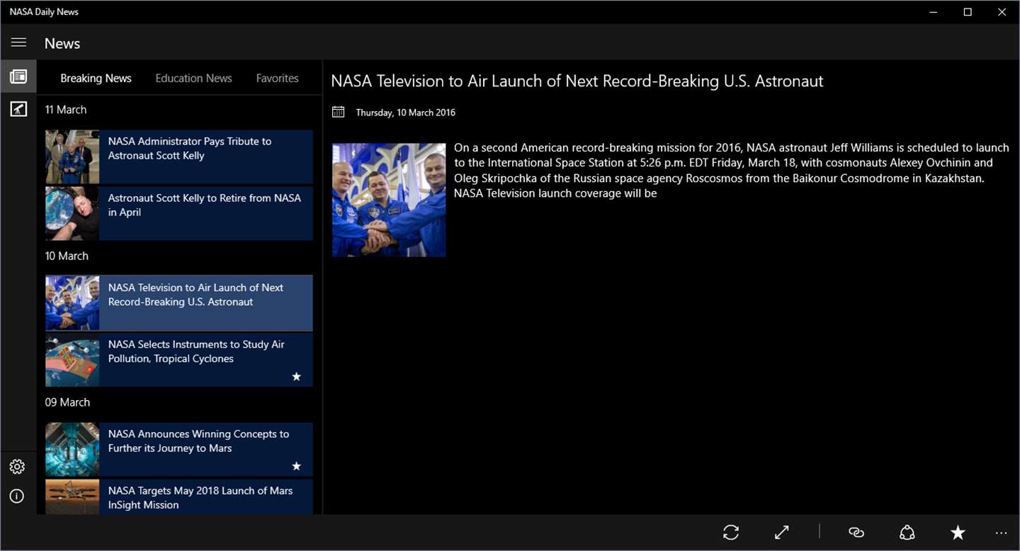
Task: Click the '10 March' date header
Action: (67, 256)
